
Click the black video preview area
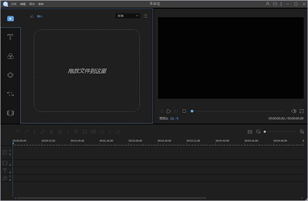coord(231,58)
